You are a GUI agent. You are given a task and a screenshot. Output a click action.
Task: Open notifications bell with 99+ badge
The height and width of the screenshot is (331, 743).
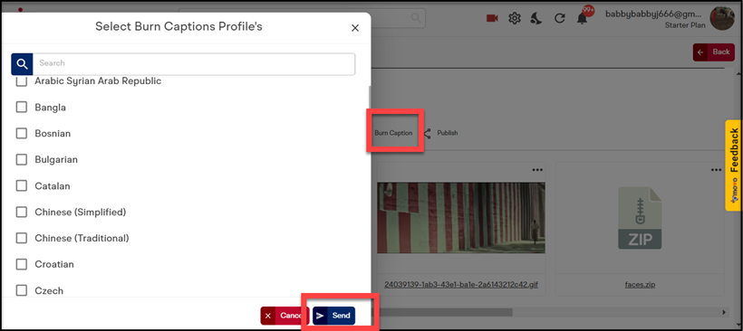[582, 18]
